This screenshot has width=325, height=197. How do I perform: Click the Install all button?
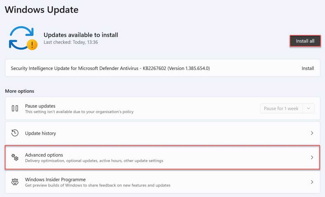(305, 41)
